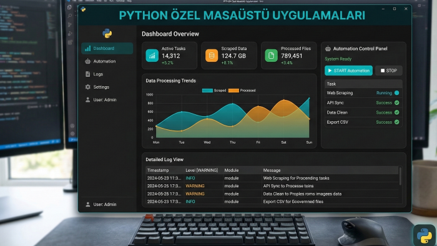Click the Export CSV success checkmark

pos(397,122)
